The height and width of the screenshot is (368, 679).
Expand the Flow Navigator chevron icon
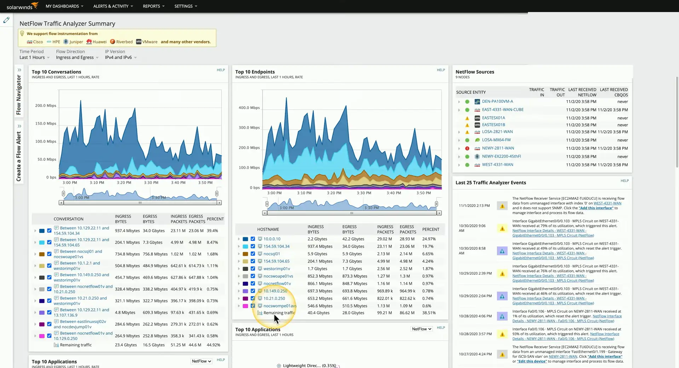(19, 70)
